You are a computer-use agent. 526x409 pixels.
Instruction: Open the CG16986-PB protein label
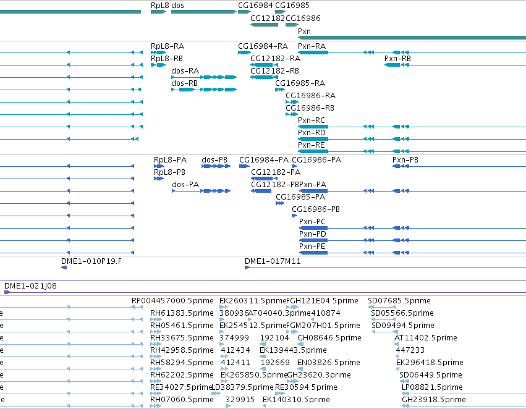tap(316, 209)
